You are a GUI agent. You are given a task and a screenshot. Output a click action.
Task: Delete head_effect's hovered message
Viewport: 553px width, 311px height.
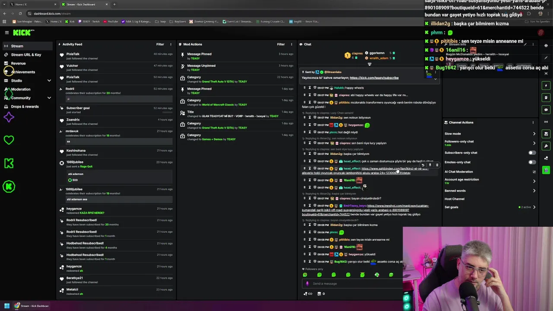tap(437, 165)
